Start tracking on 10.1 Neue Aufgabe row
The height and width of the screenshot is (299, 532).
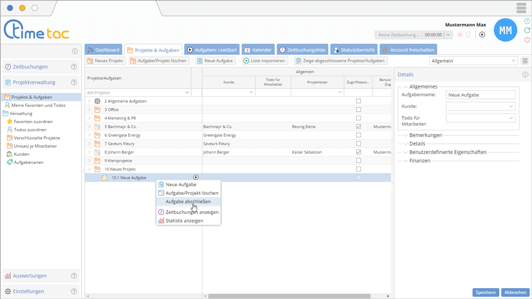[x=196, y=177]
